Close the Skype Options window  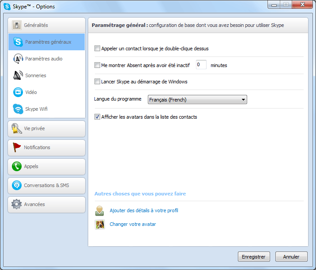(302, 5)
